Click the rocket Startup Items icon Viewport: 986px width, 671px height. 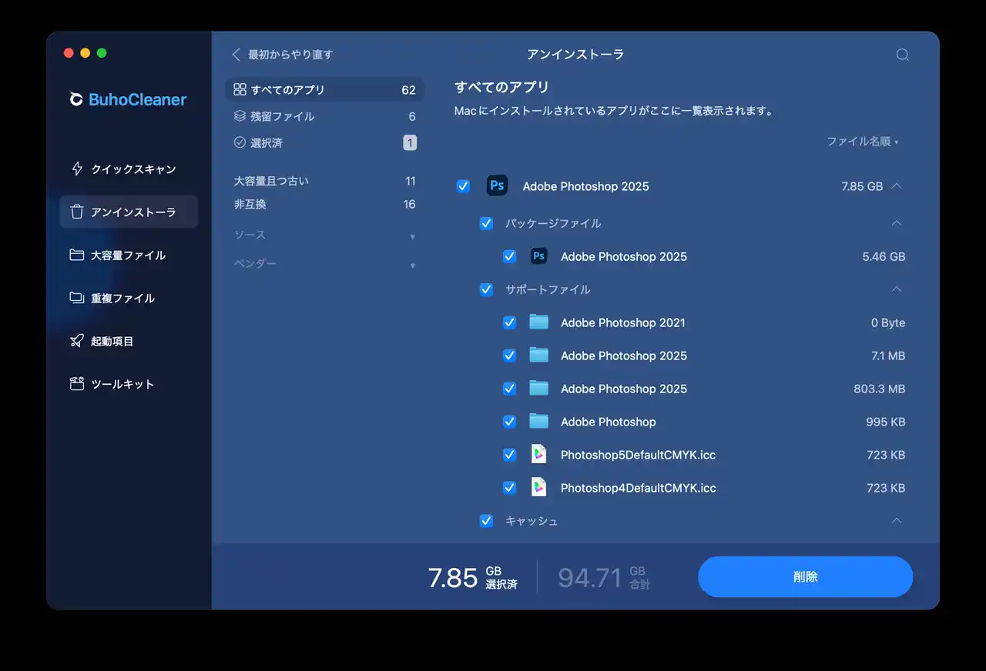coord(77,341)
